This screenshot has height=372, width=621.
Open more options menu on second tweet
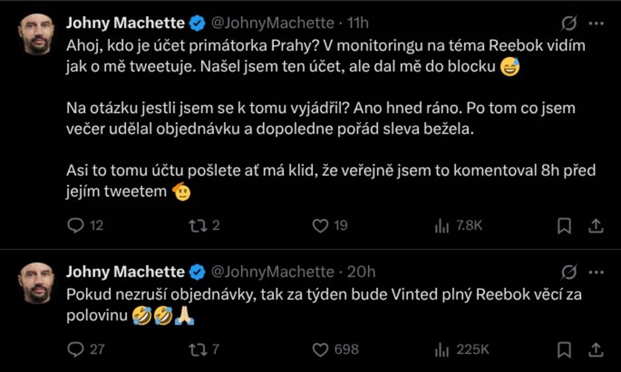click(x=596, y=272)
